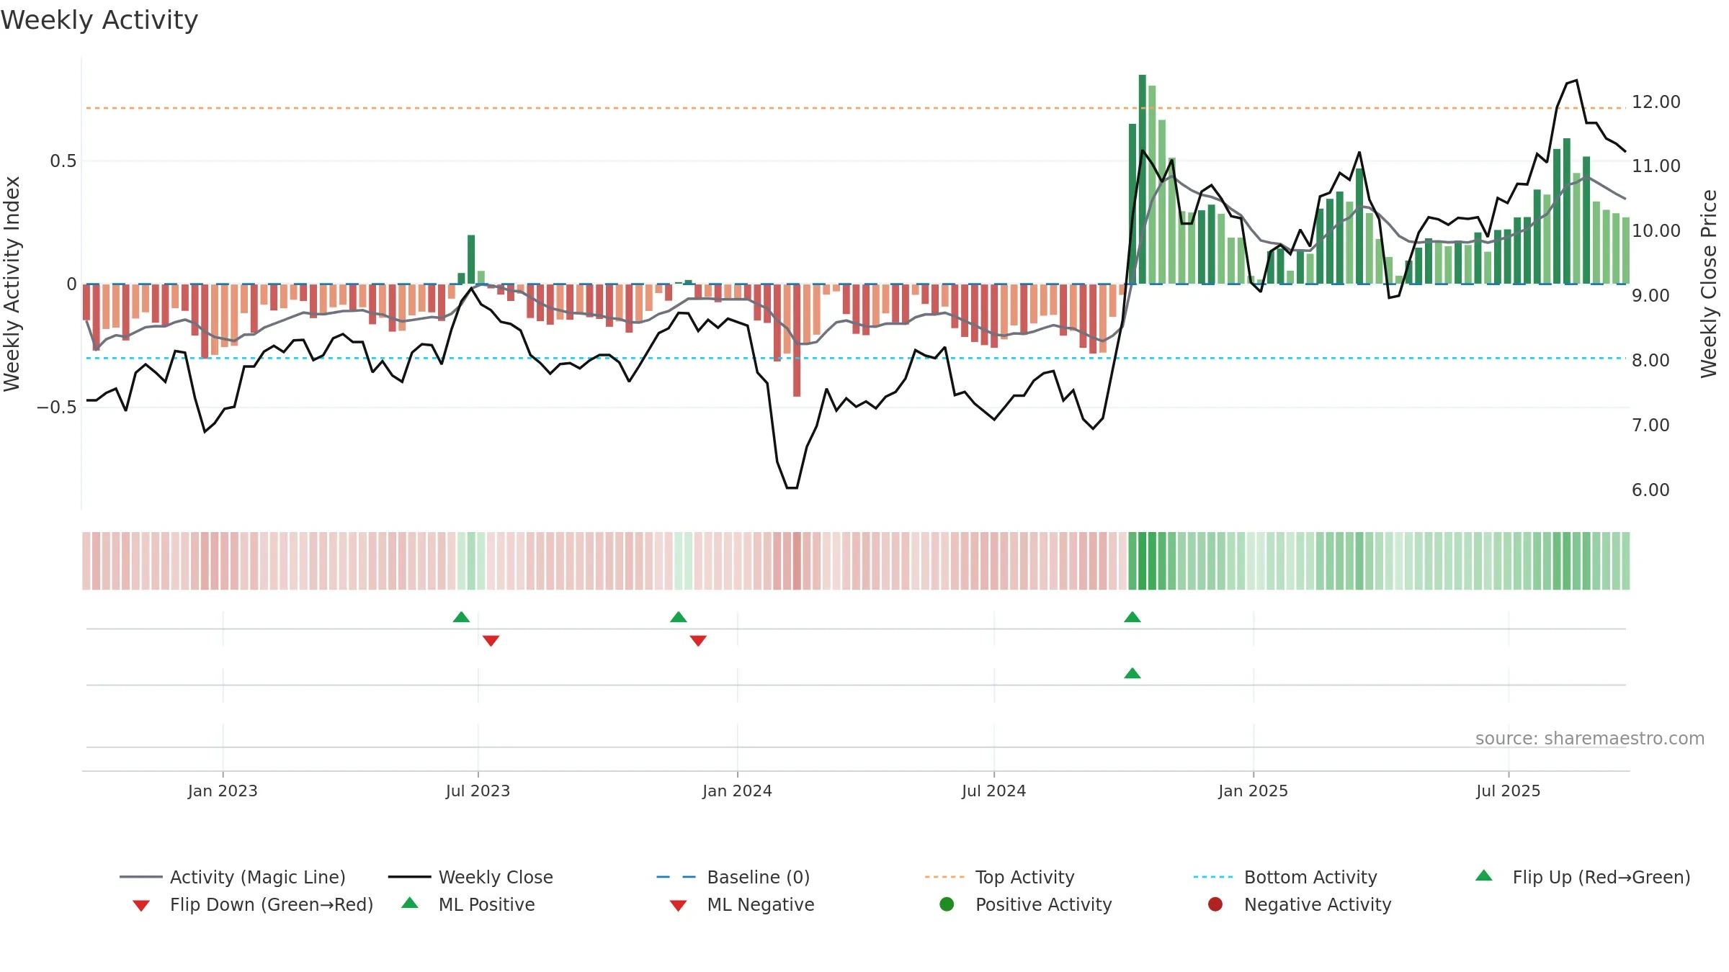This screenshot has height=972, width=1729.
Task: Toggle the ML Positive legend entry
Action: [x=468, y=904]
